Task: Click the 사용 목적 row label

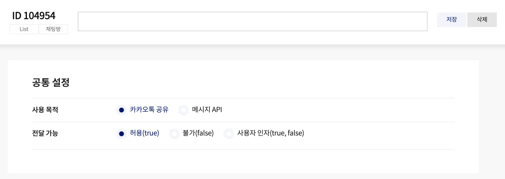Action: tap(45, 110)
